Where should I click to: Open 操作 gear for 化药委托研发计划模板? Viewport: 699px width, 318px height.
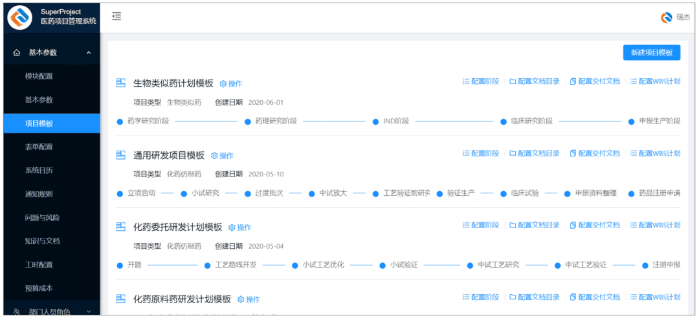pyautogui.click(x=240, y=228)
